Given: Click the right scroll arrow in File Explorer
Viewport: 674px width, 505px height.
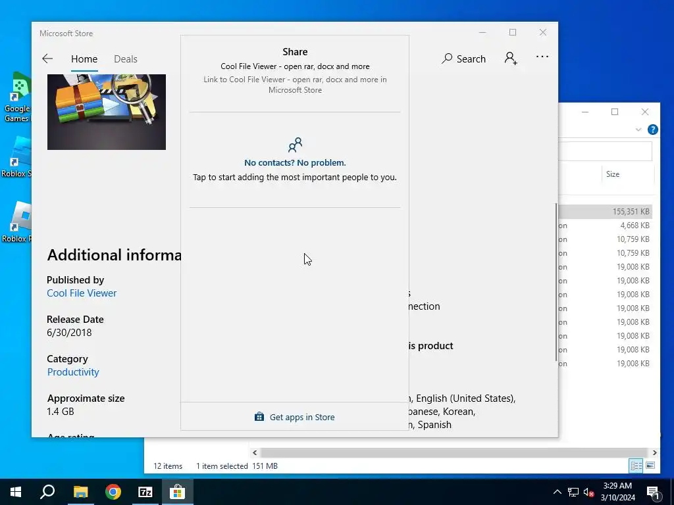Looking at the screenshot, I should pos(654,452).
